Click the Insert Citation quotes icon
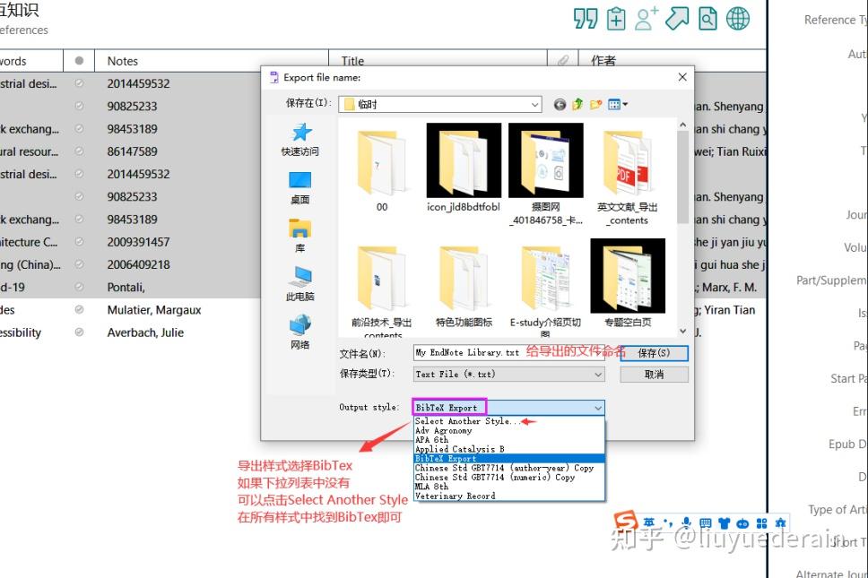868x578 pixels. point(587,17)
